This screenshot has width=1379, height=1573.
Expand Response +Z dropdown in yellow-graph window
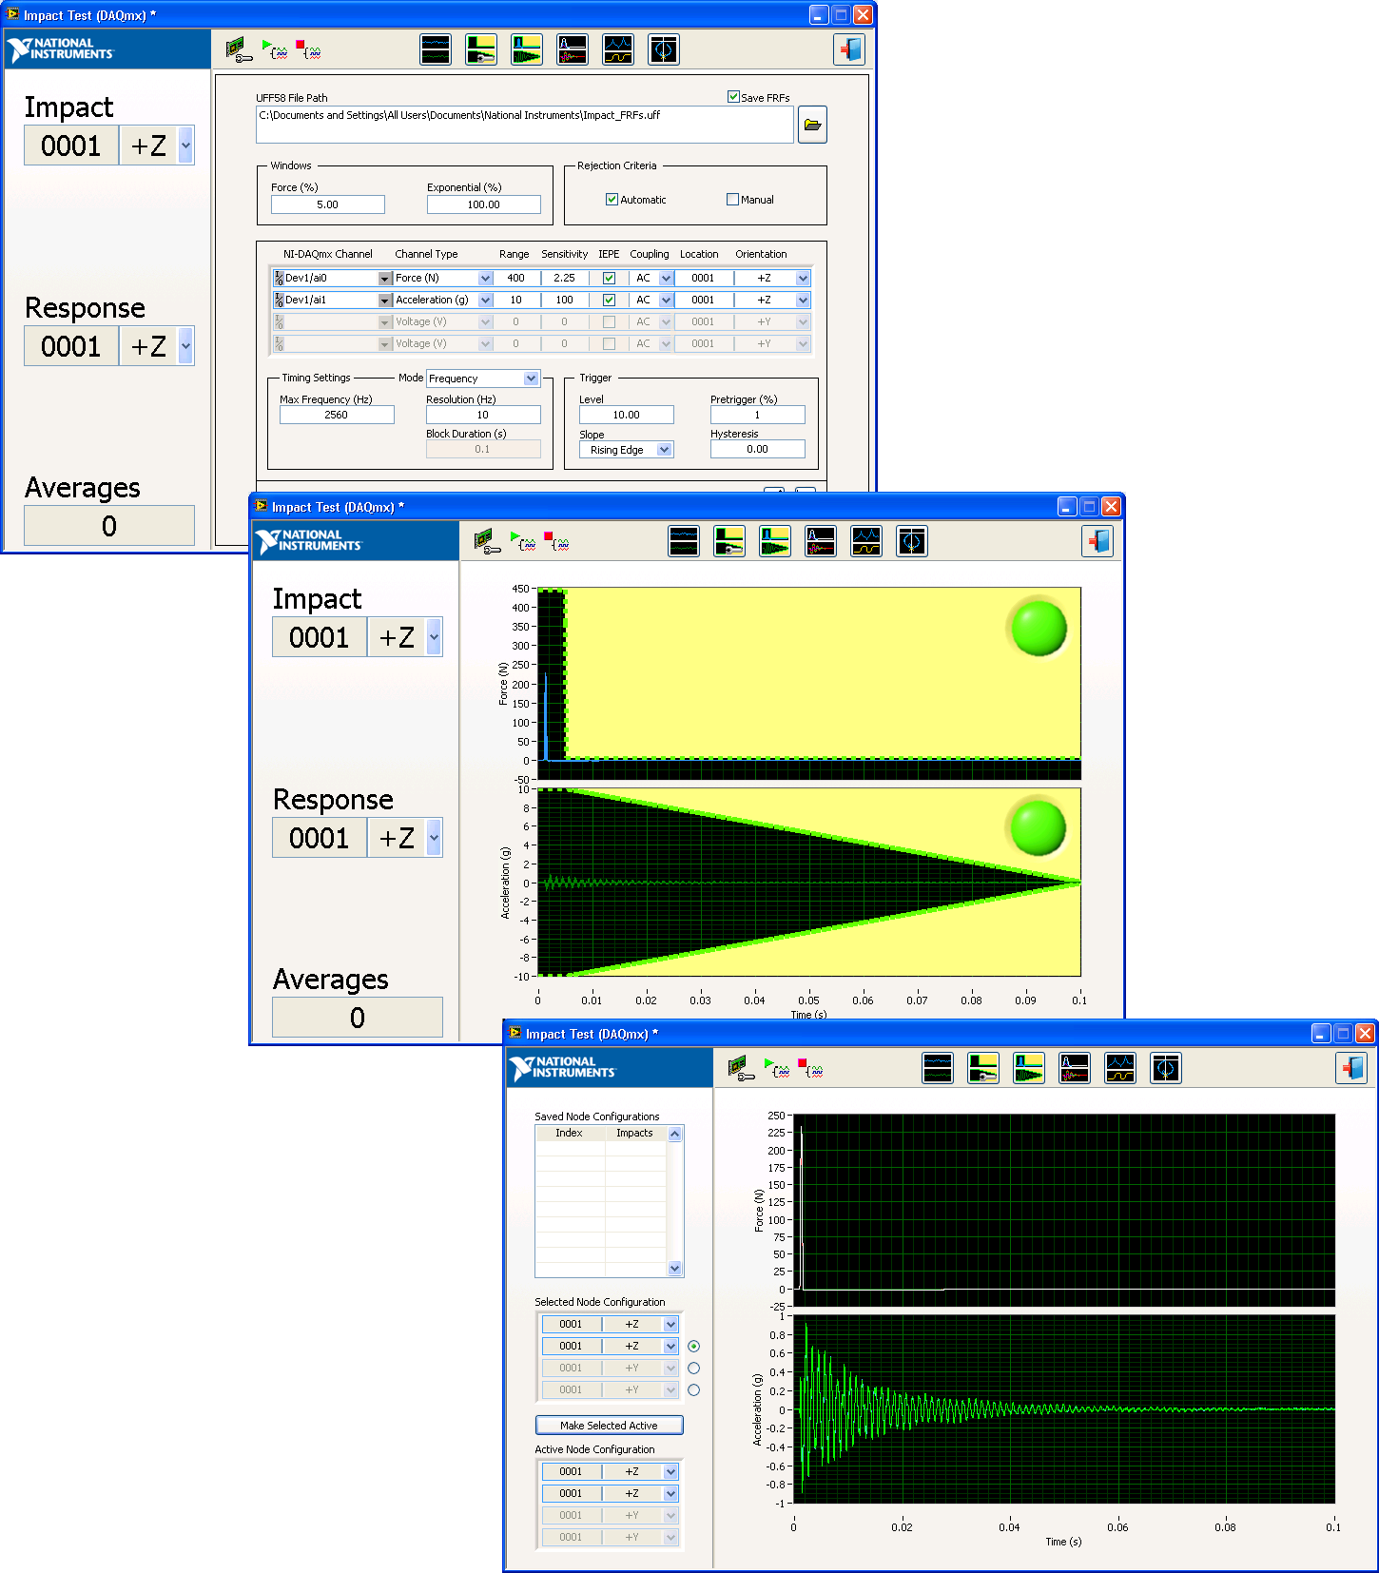click(x=434, y=838)
